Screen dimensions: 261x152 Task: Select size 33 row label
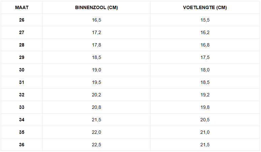22,107
